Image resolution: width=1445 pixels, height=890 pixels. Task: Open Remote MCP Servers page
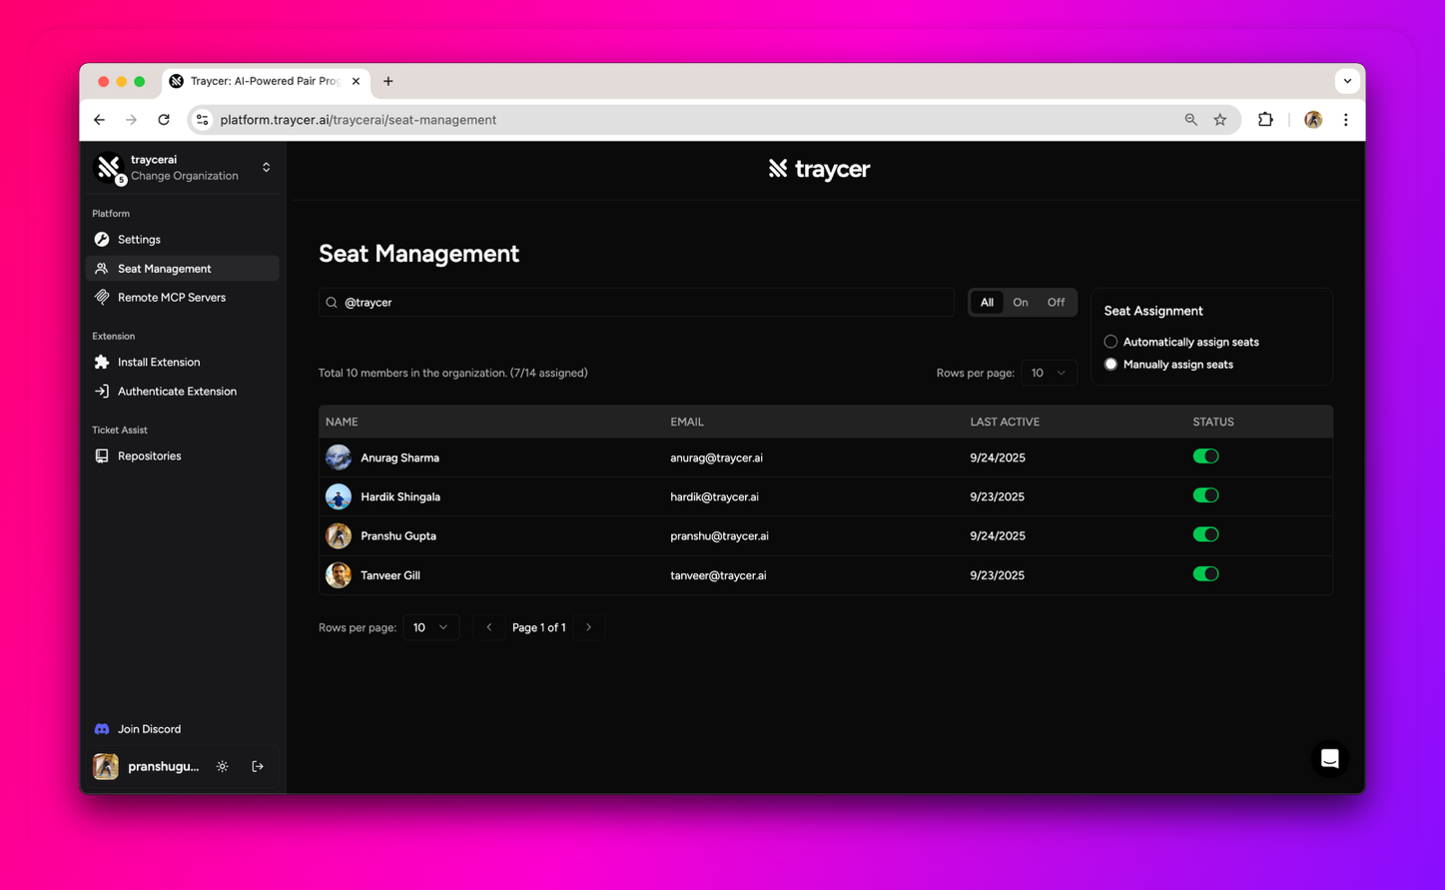[182, 298]
